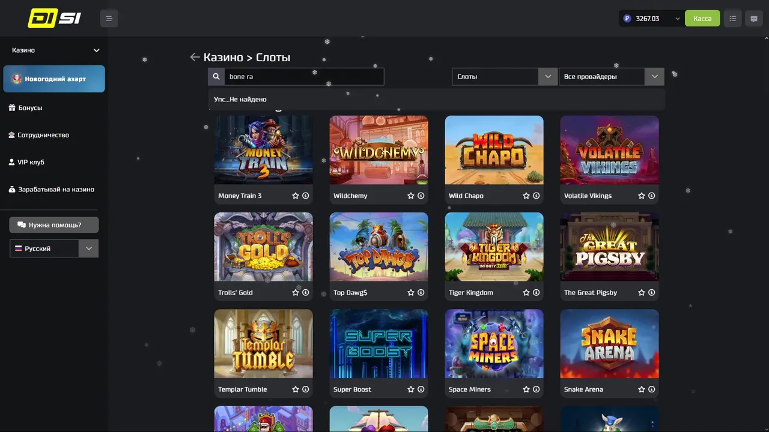Click Казино in the breadcrumb title
The image size is (769, 432).
(x=223, y=58)
